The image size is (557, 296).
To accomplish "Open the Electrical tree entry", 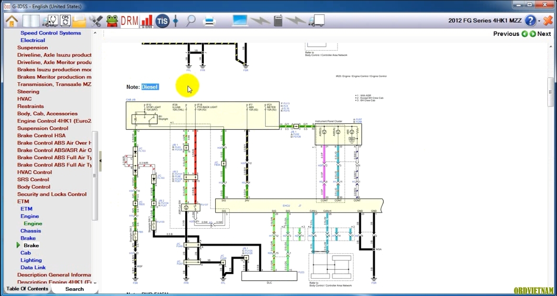I will (x=33, y=40).
